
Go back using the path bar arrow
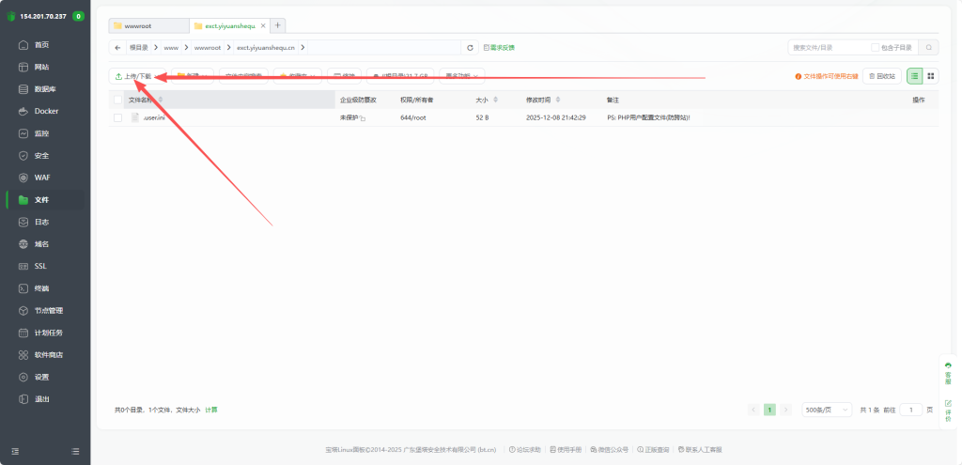(x=117, y=48)
